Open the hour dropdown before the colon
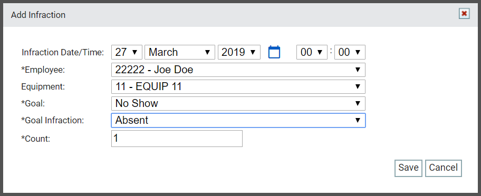This screenshot has height=196, width=481. [312, 52]
